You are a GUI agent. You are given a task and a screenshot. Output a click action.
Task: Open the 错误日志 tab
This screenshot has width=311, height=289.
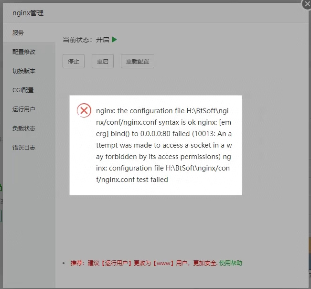(29, 148)
